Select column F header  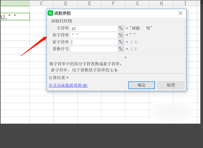pos(114,3)
